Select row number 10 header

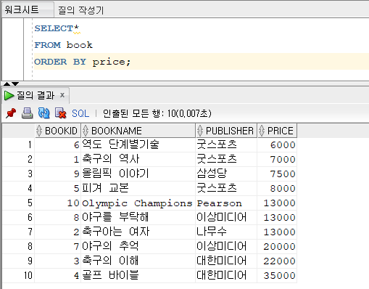click(18, 275)
